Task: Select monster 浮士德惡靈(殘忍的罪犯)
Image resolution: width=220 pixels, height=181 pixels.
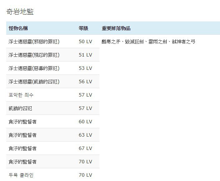Action: pyautogui.click(x=34, y=55)
